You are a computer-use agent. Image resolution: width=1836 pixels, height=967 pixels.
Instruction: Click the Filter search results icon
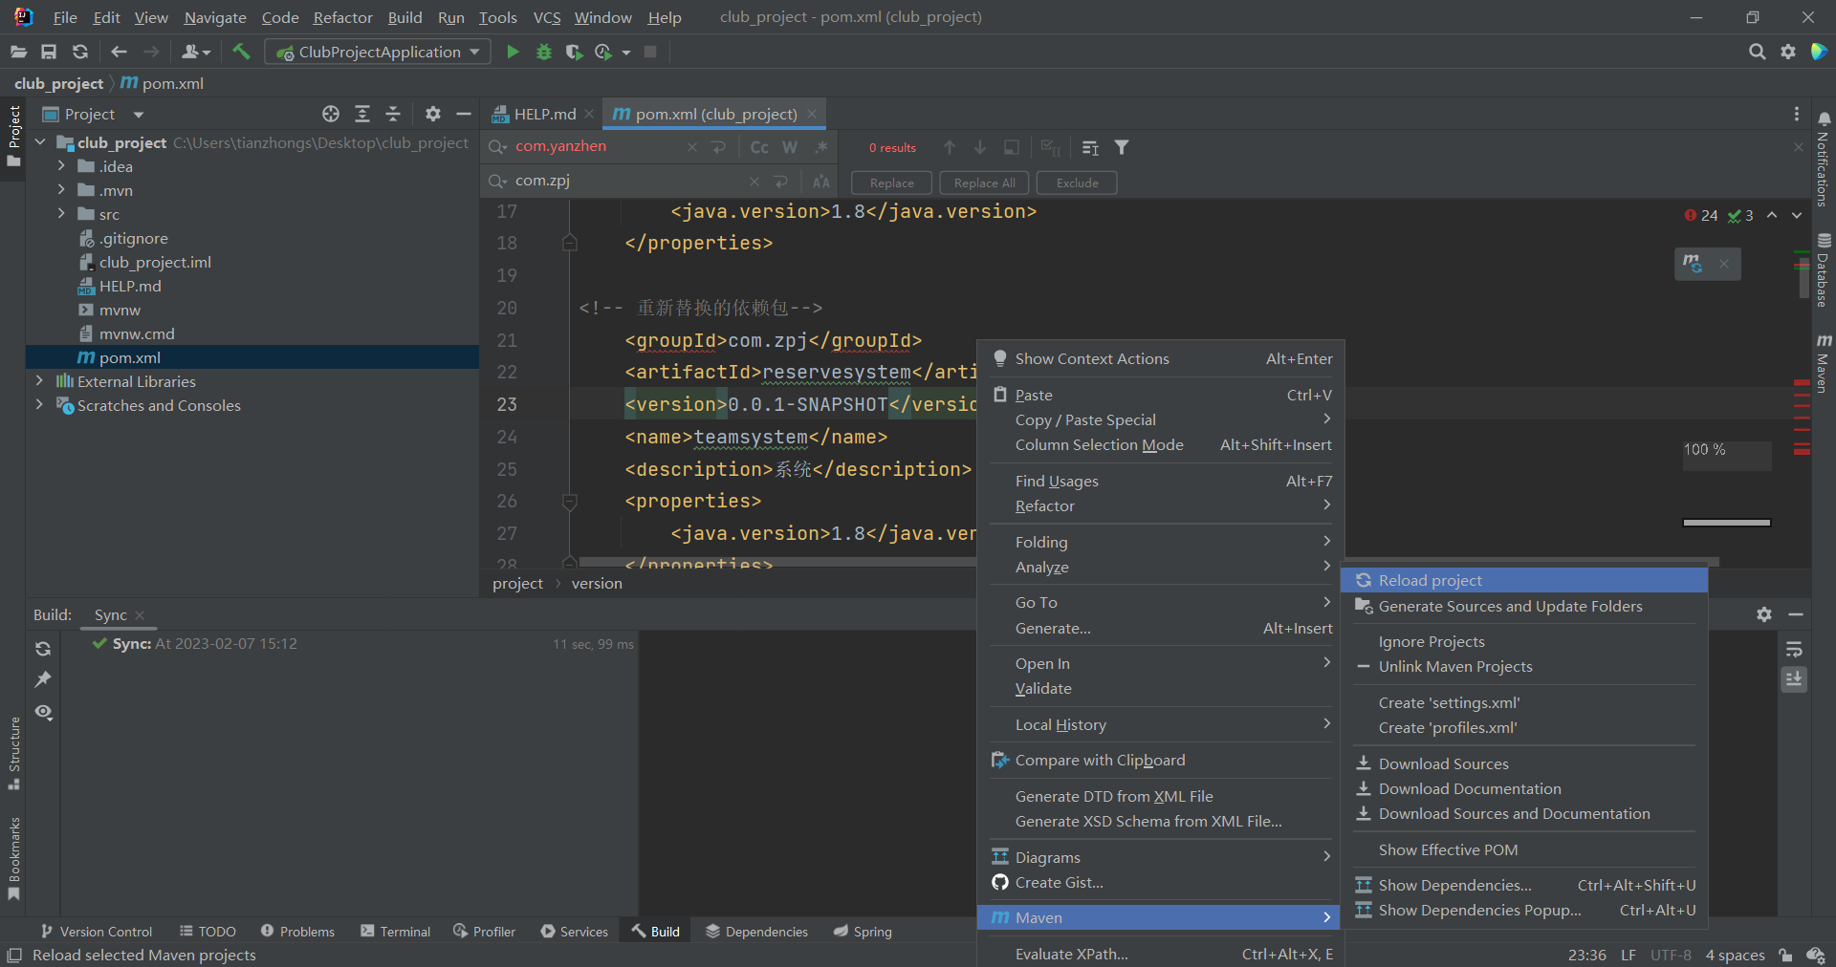click(x=1122, y=147)
